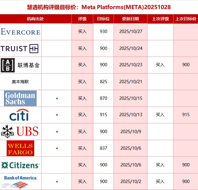Click the Truist logo

20,49
